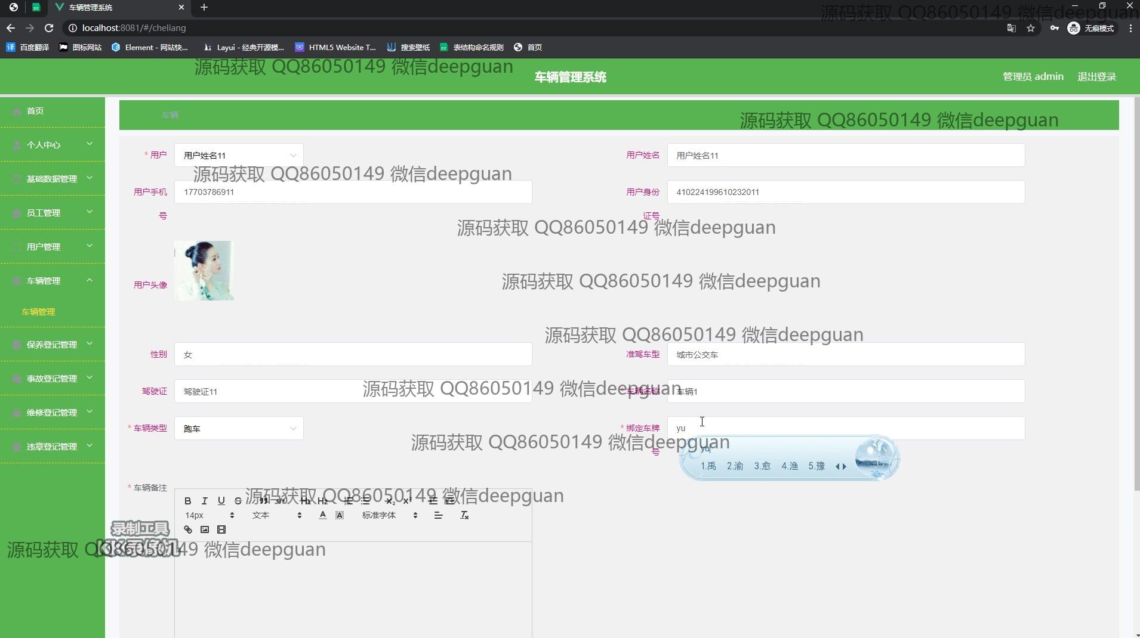Open the 用户 selection dropdown
The height and width of the screenshot is (638, 1140).
tap(239, 156)
